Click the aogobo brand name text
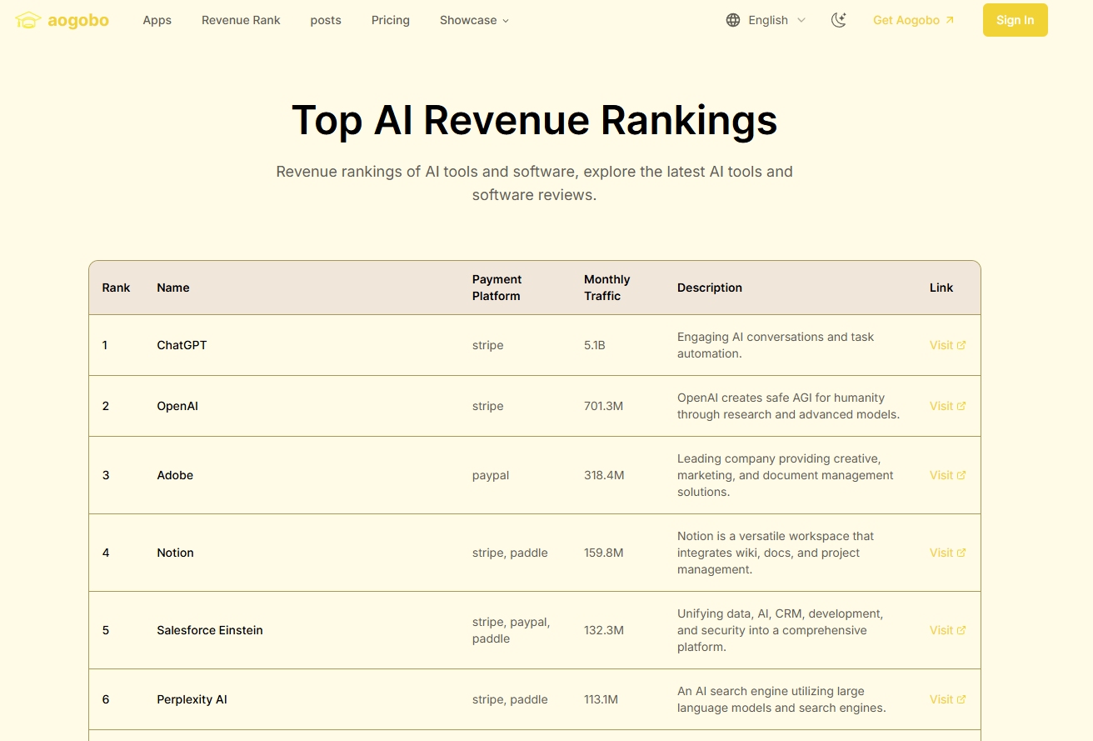 tap(78, 20)
